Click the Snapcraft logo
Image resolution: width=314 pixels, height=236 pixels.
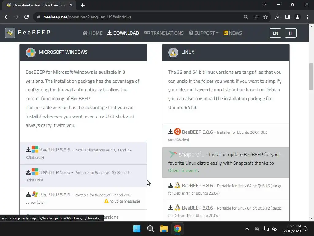[186, 155]
